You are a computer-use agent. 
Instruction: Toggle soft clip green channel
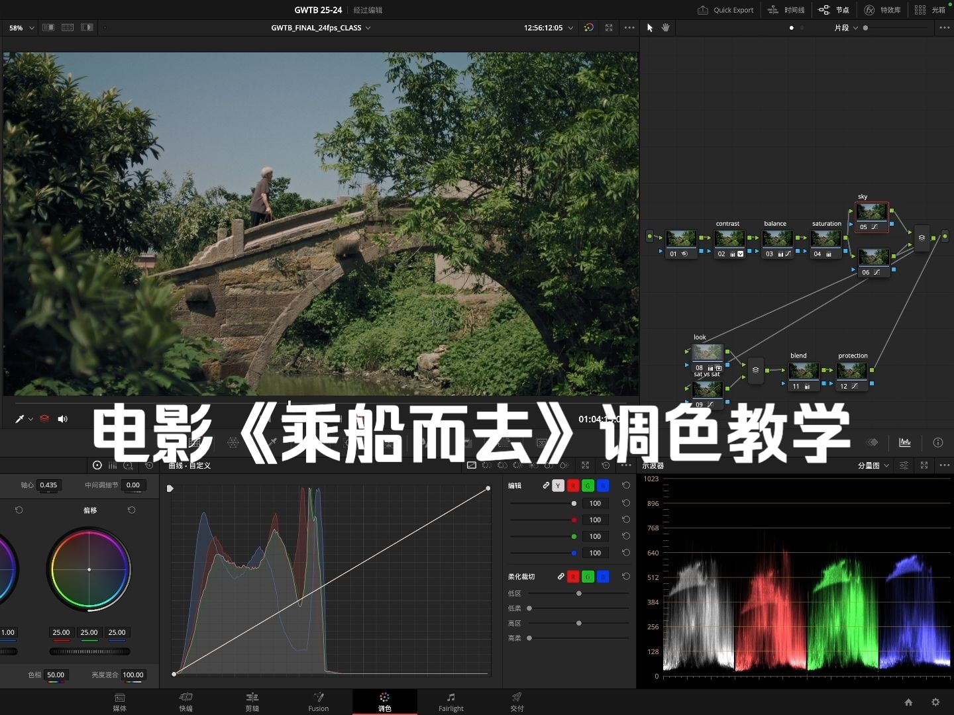click(588, 577)
